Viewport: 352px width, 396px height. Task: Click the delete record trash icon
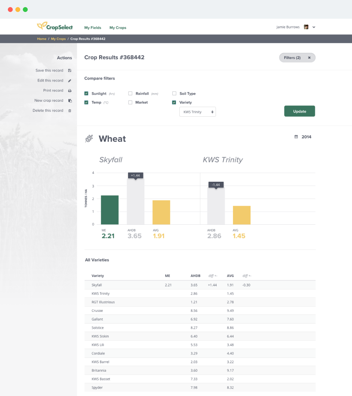pyautogui.click(x=70, y=111)
